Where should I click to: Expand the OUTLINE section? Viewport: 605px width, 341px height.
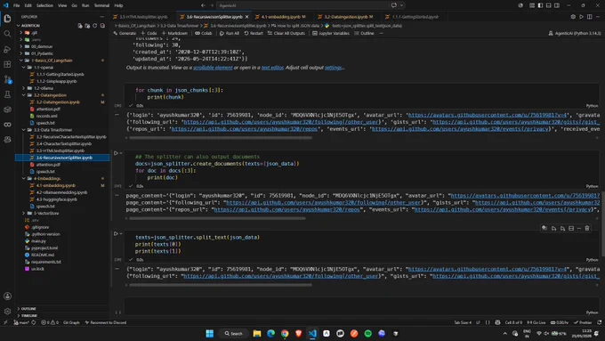(x=28, y=309)
